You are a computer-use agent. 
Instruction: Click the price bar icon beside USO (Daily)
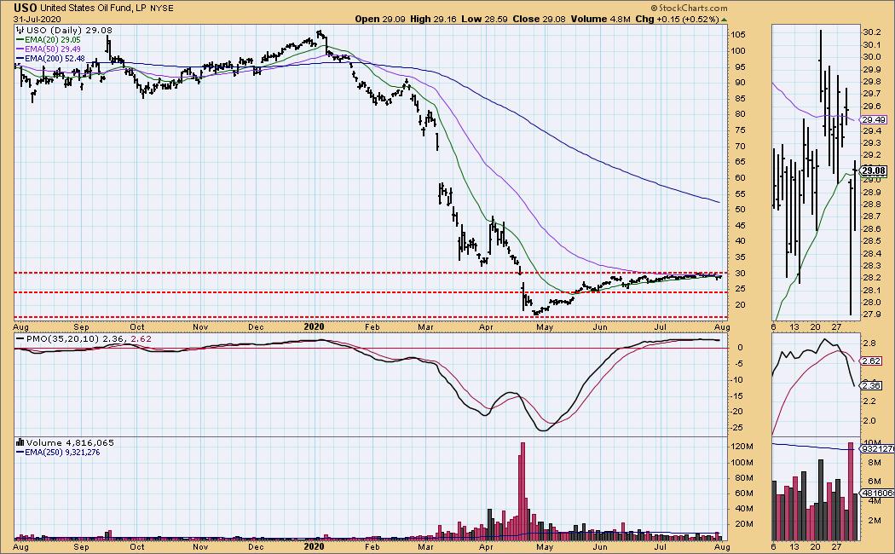point(20,30)
